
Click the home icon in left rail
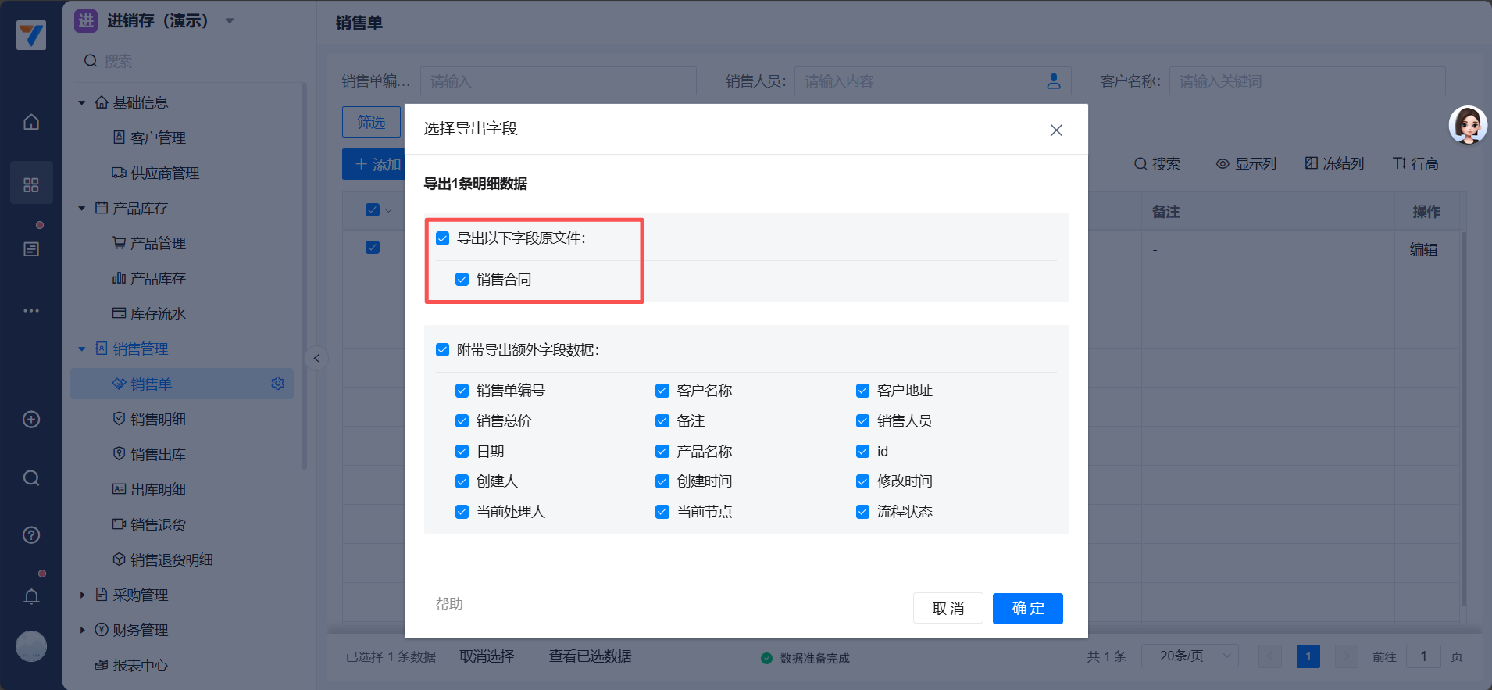click(31, 122)
